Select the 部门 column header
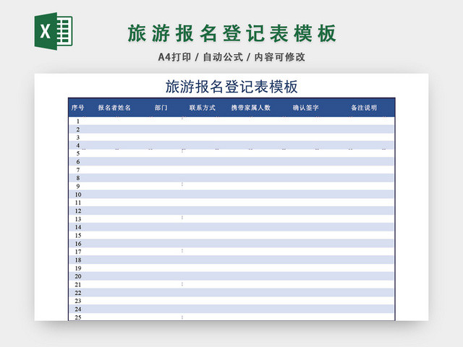The width and height of the screenshot is (463, 347). pos(161,108)
